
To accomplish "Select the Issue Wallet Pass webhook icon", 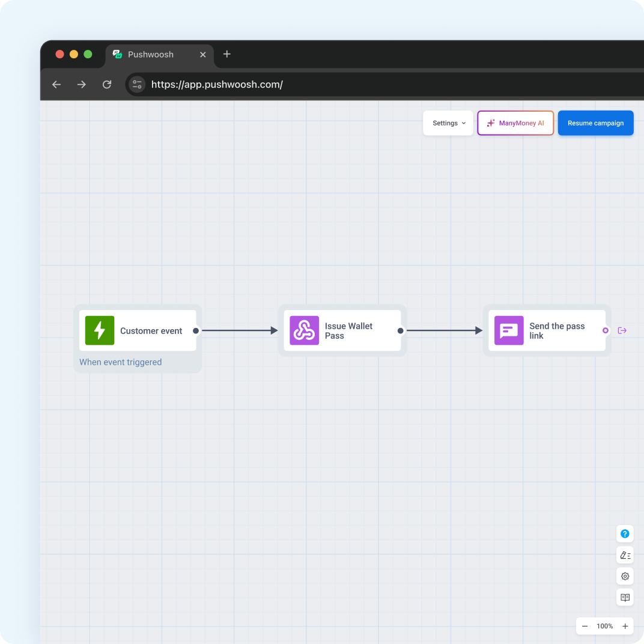I will point(304,330).
